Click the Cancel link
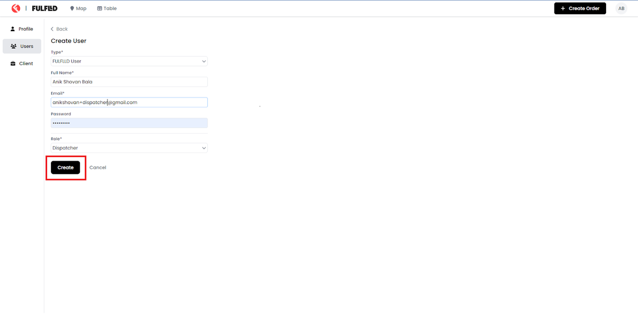 click(98, 167)
